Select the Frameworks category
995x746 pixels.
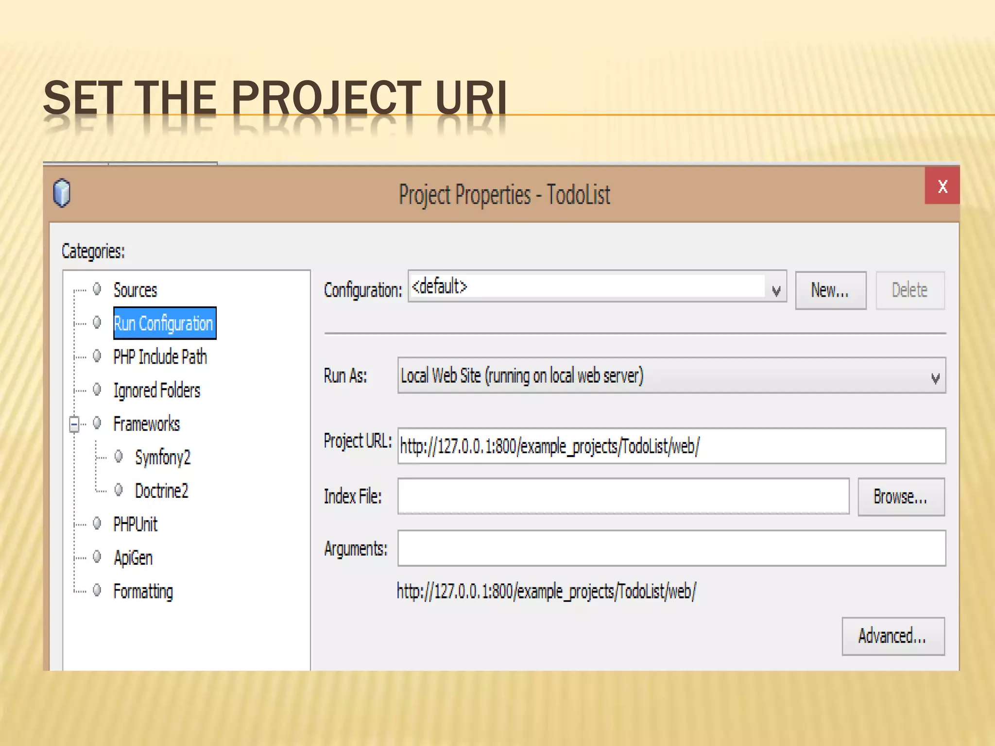pos(146,424)
